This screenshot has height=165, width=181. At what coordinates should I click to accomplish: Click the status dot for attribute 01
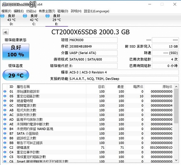pos(5,91)
